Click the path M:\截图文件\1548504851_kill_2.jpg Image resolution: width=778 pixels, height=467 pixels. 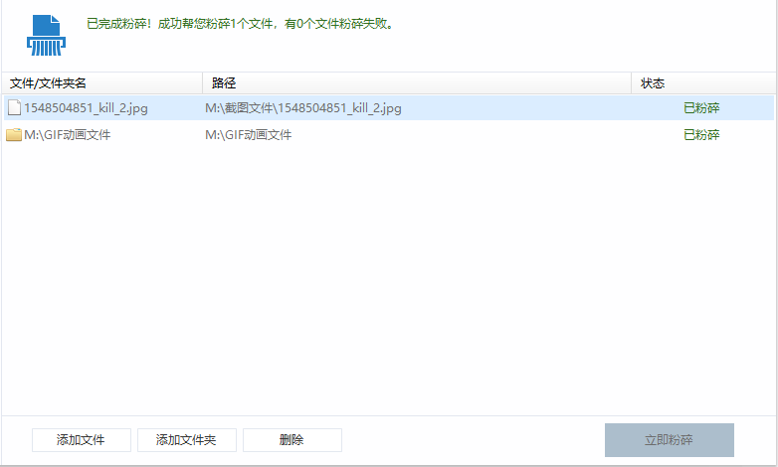pos(303,108)
